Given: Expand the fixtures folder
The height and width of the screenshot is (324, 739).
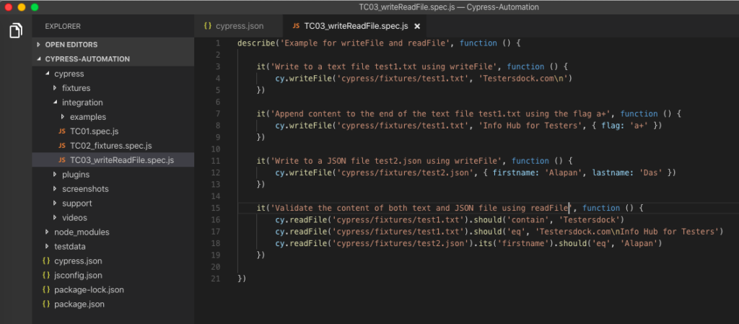Looking at the screenshot, I should coord(56,88).
